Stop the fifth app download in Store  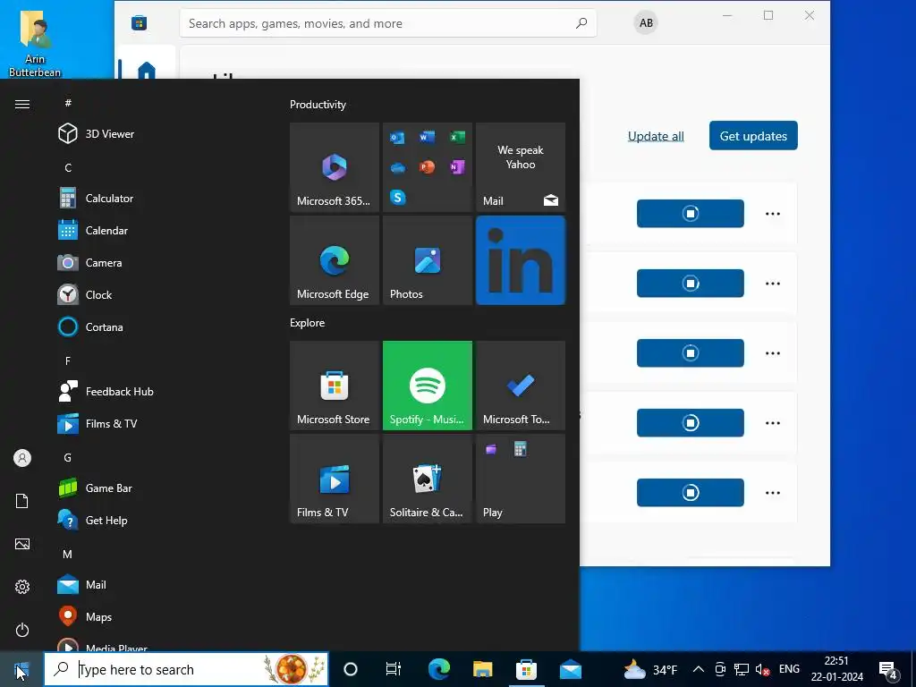pyautogui.click(x=690, y=493)
